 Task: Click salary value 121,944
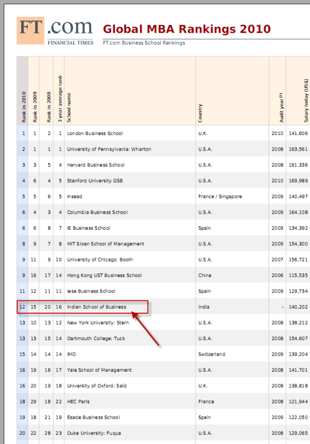pyautogui.click(x=298, y=402)
